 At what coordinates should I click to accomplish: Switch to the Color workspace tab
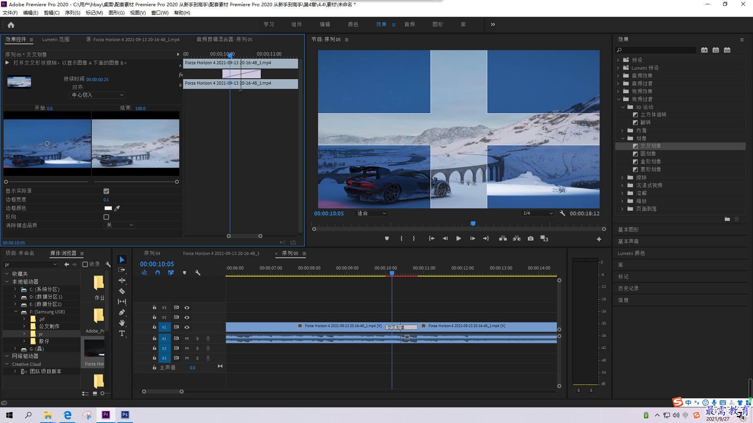[x=353, y=24]
